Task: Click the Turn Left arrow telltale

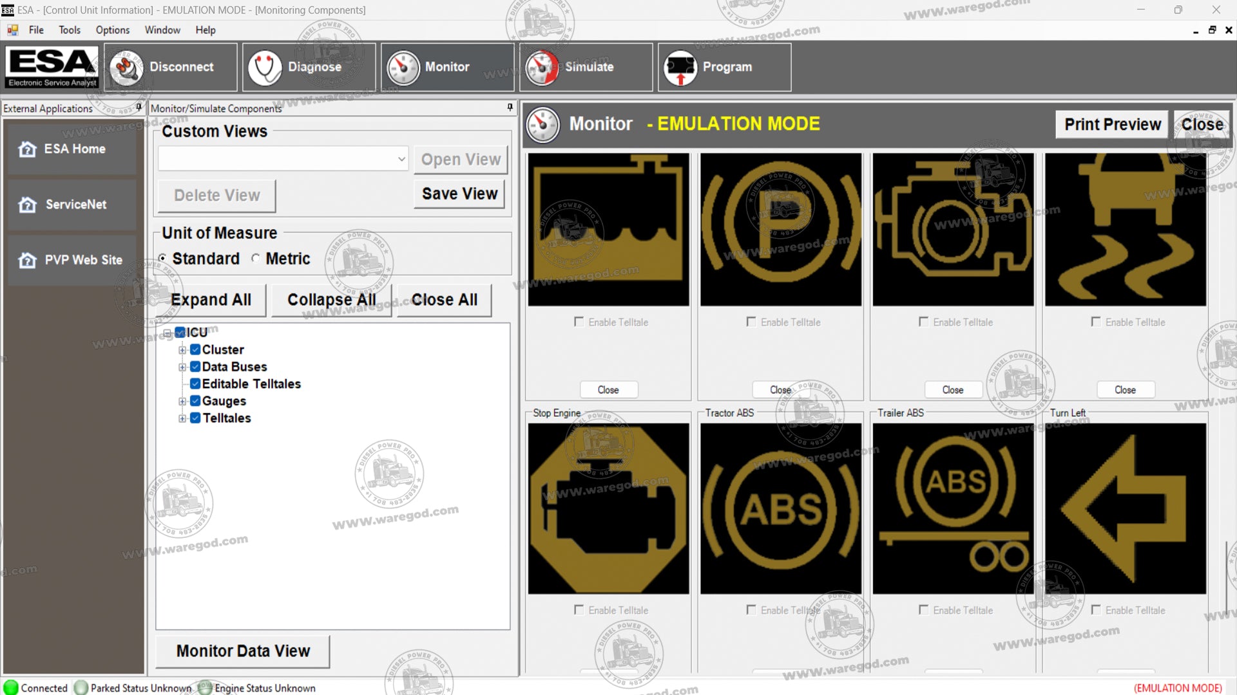Action: 1125,508
